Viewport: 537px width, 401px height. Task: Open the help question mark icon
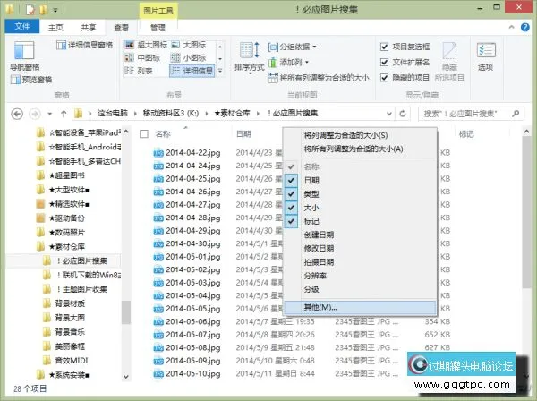point(525,28)
